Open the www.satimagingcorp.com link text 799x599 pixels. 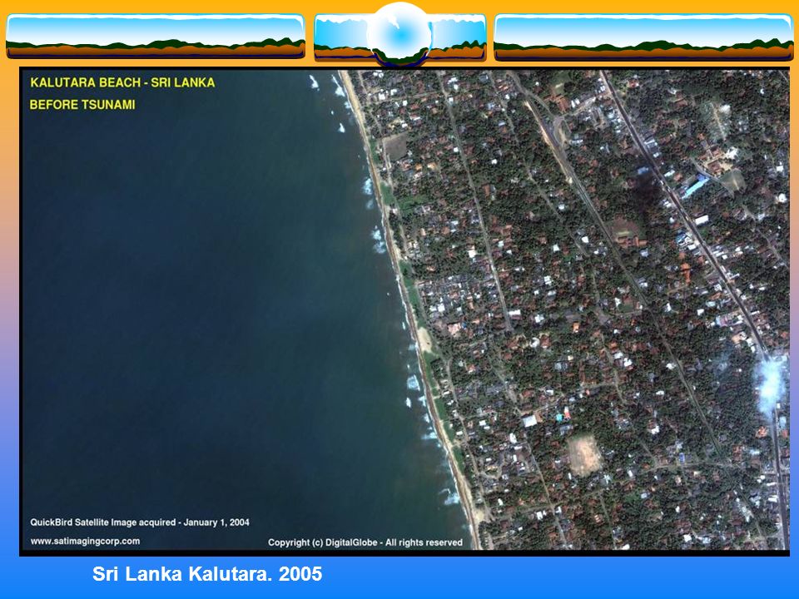(85, 541)
